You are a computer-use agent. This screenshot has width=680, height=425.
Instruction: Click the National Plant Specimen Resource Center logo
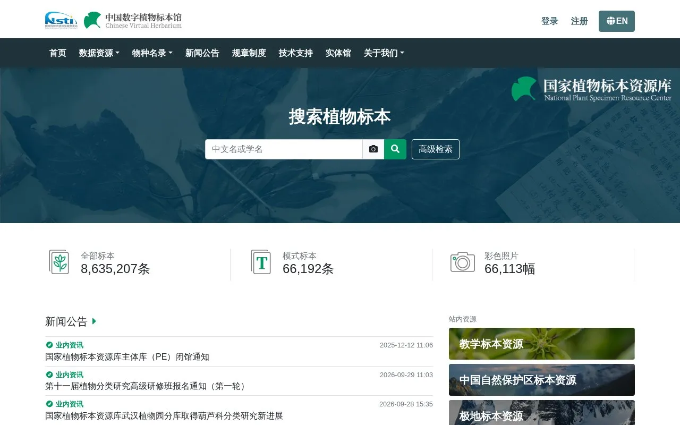(591, 89)
